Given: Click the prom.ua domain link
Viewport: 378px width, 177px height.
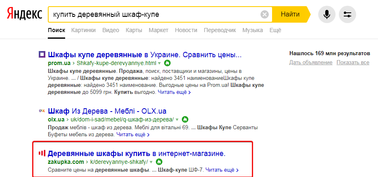Looking at the screenshot, I should pos(59,63).
